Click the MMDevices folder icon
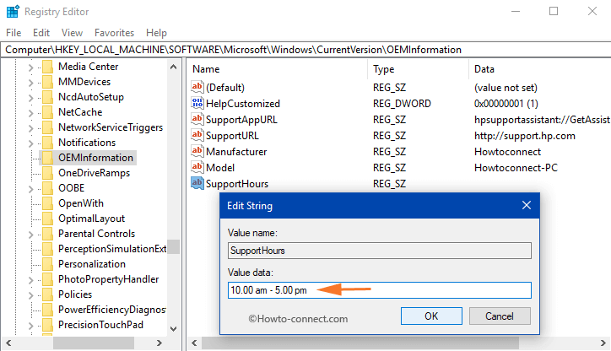 47,82
